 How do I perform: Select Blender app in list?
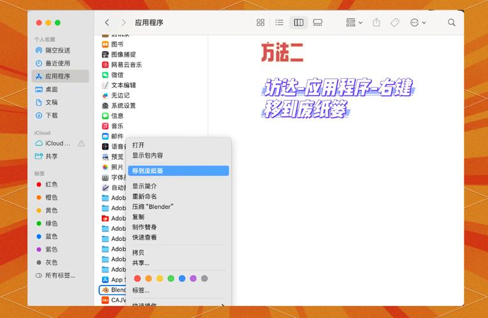tap(113, 290)
